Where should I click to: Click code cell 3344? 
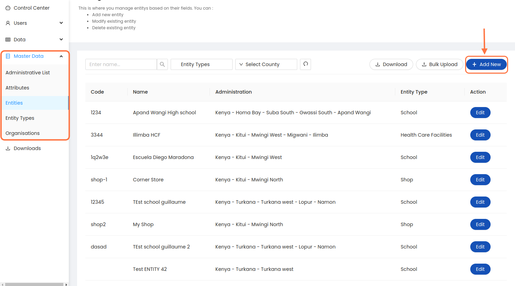(97, 135)
